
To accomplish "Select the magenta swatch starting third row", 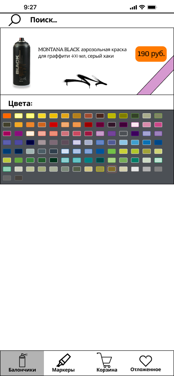I will pyautogui.click(x=7, y=134).
